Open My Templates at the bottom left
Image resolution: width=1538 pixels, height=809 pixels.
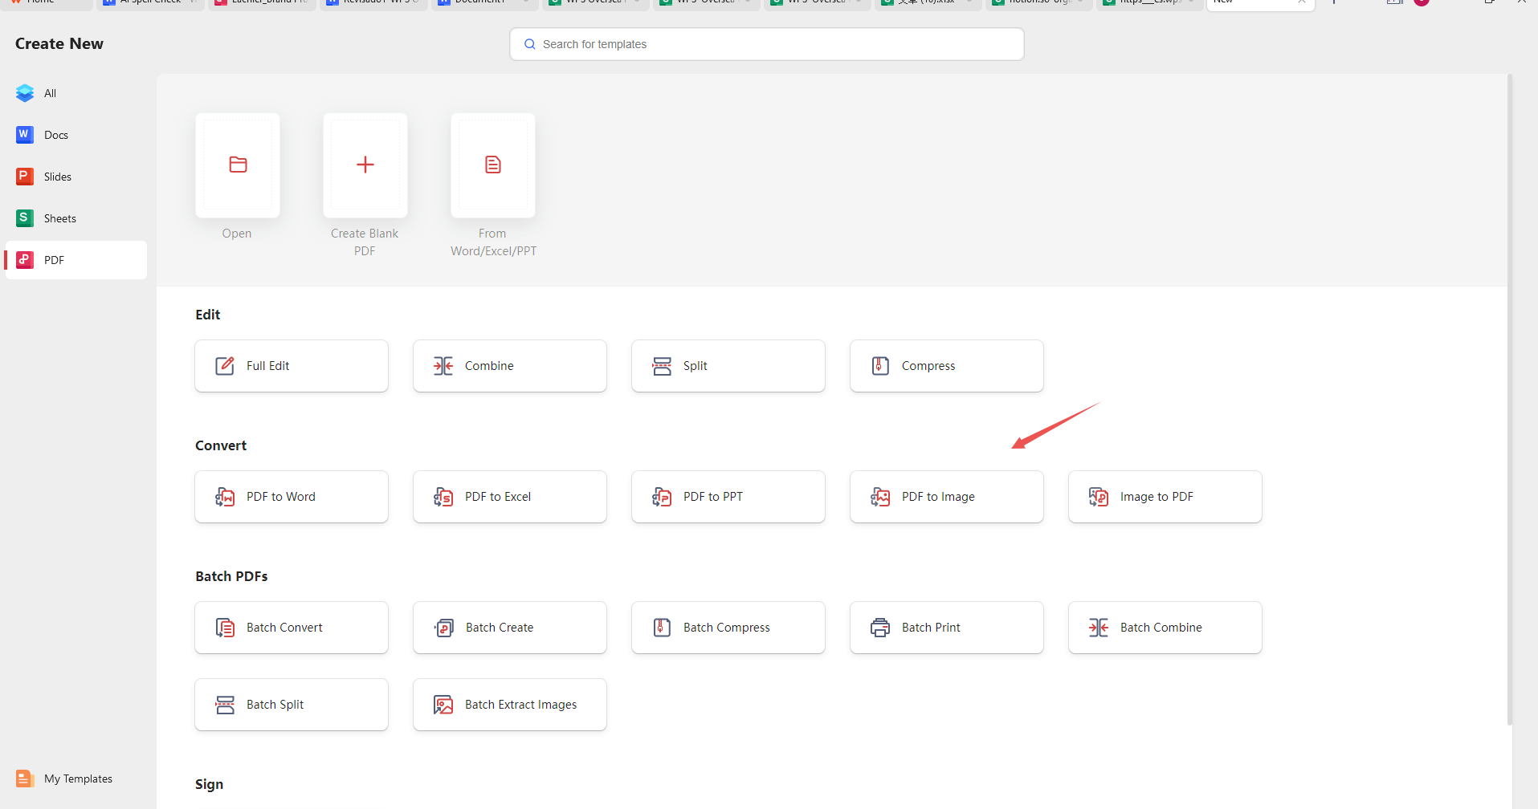(x=24, y=778)
